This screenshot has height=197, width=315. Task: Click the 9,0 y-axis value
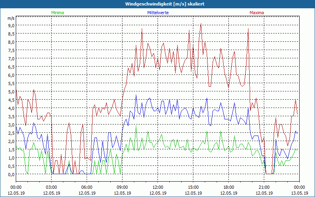click(11, 25)
